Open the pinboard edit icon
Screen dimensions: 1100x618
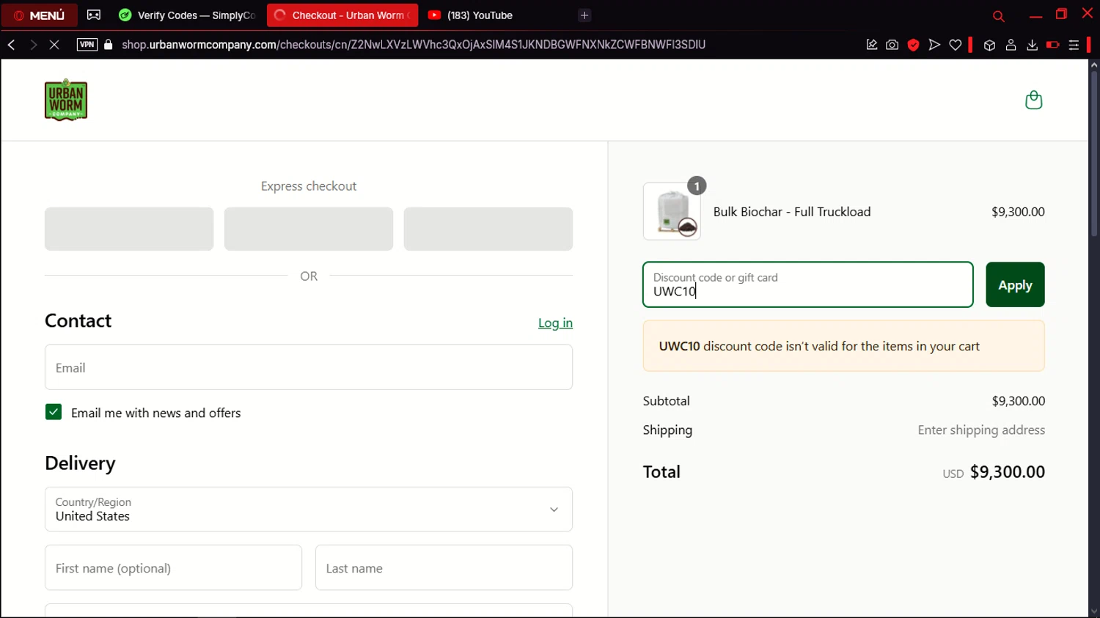click(871, 45)
